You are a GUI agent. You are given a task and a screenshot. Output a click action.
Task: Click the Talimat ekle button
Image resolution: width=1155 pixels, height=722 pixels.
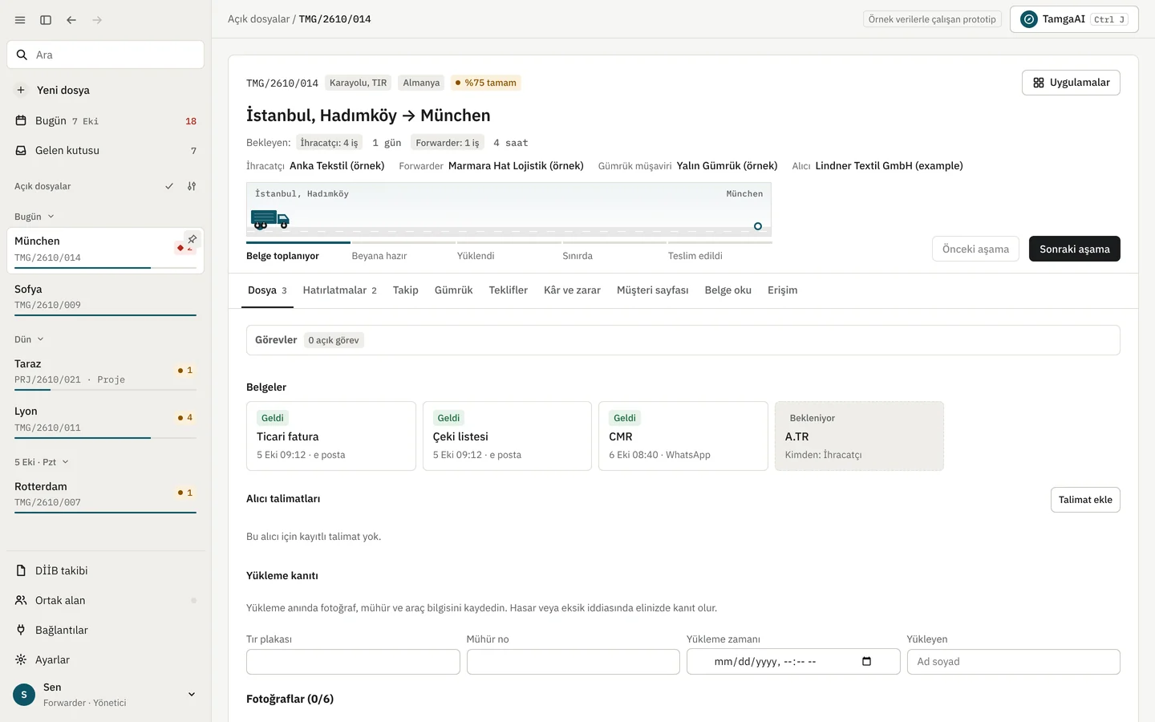(1085, 500)
